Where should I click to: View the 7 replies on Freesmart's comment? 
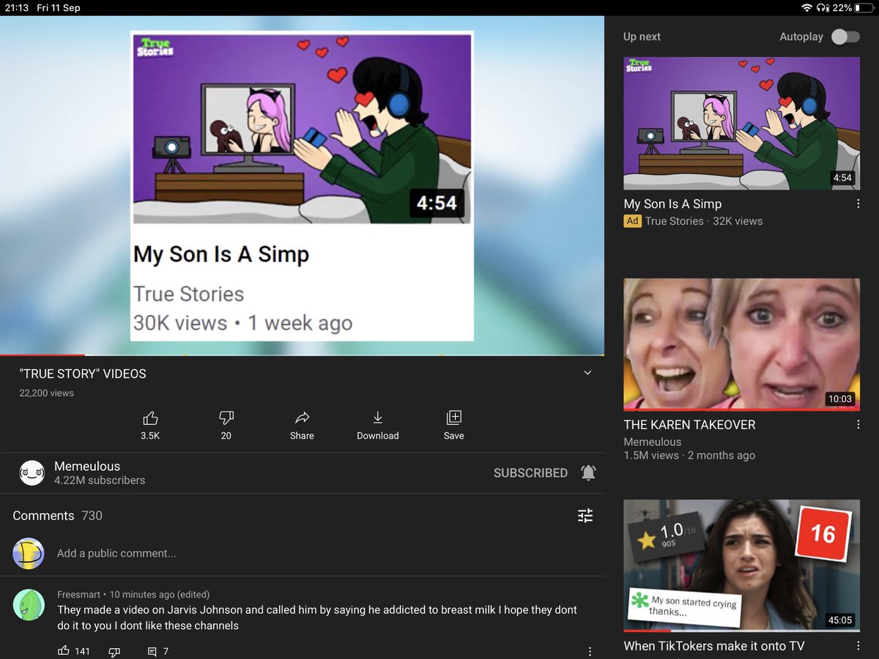[x=158, y=651]
